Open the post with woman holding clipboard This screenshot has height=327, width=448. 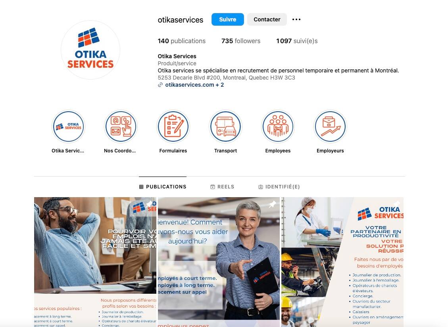[x=219, y=262]
